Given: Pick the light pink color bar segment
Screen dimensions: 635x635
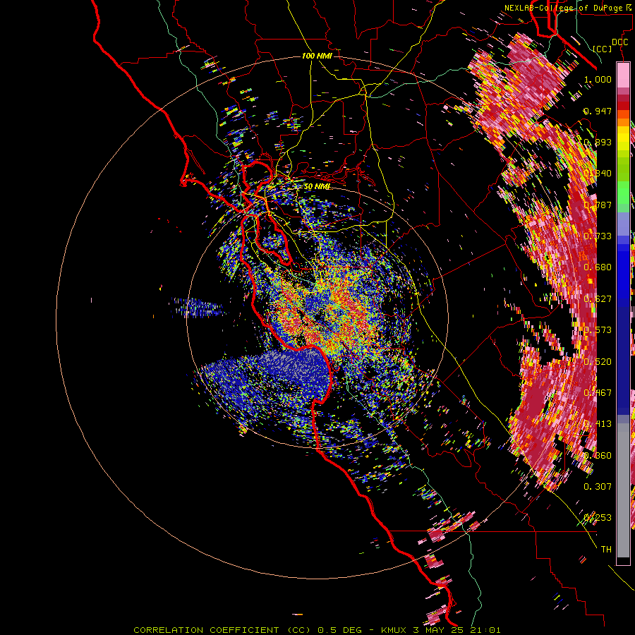Looking at the screenshot, I should [623, 75].
